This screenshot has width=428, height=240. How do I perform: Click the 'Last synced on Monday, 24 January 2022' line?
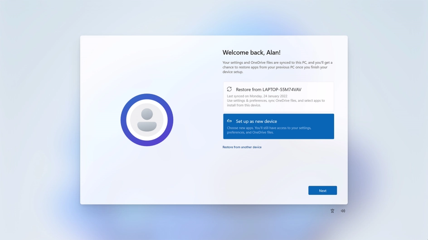pyautogui.click(x=257, y=96)
